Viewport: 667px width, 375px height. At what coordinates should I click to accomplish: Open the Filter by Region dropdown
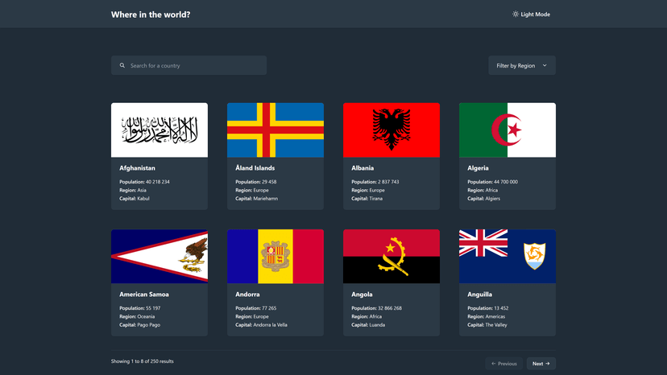(521, 66)
